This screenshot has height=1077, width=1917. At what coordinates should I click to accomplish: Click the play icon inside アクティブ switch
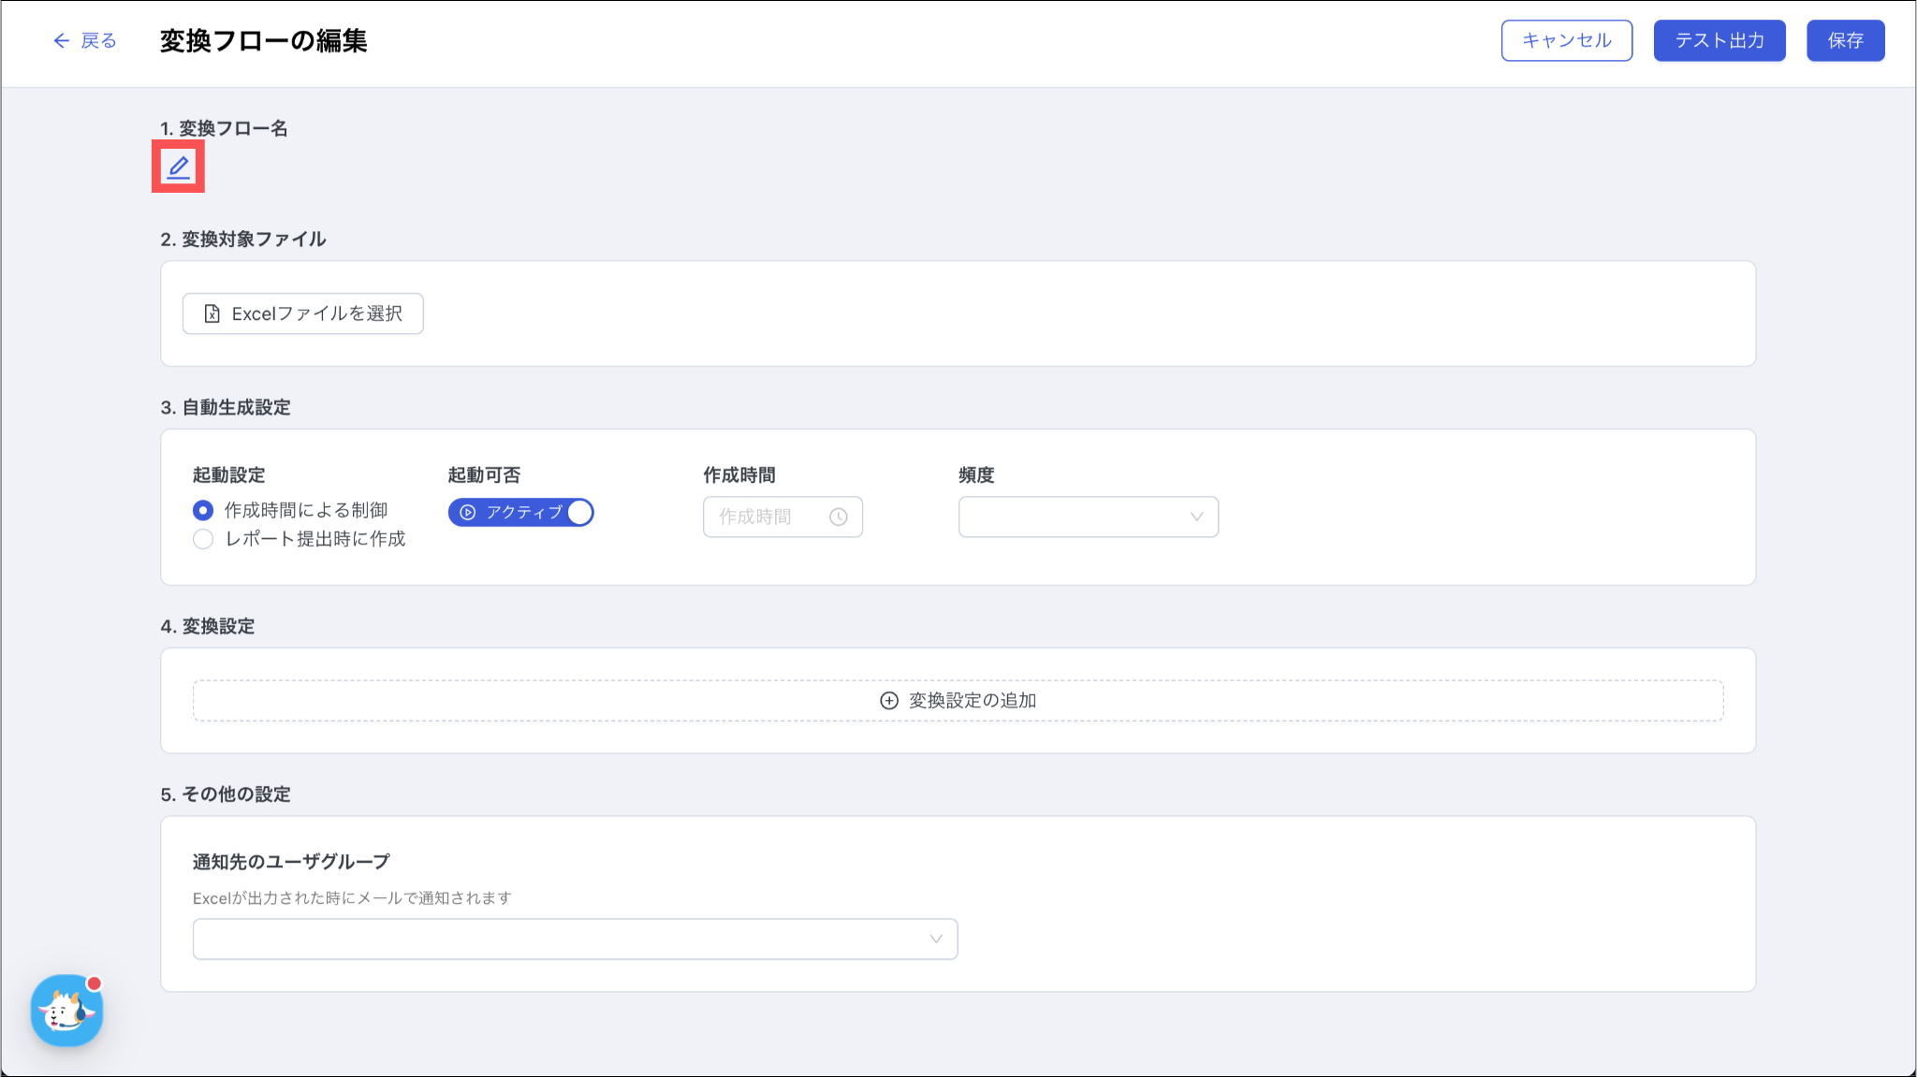(468, 513)
